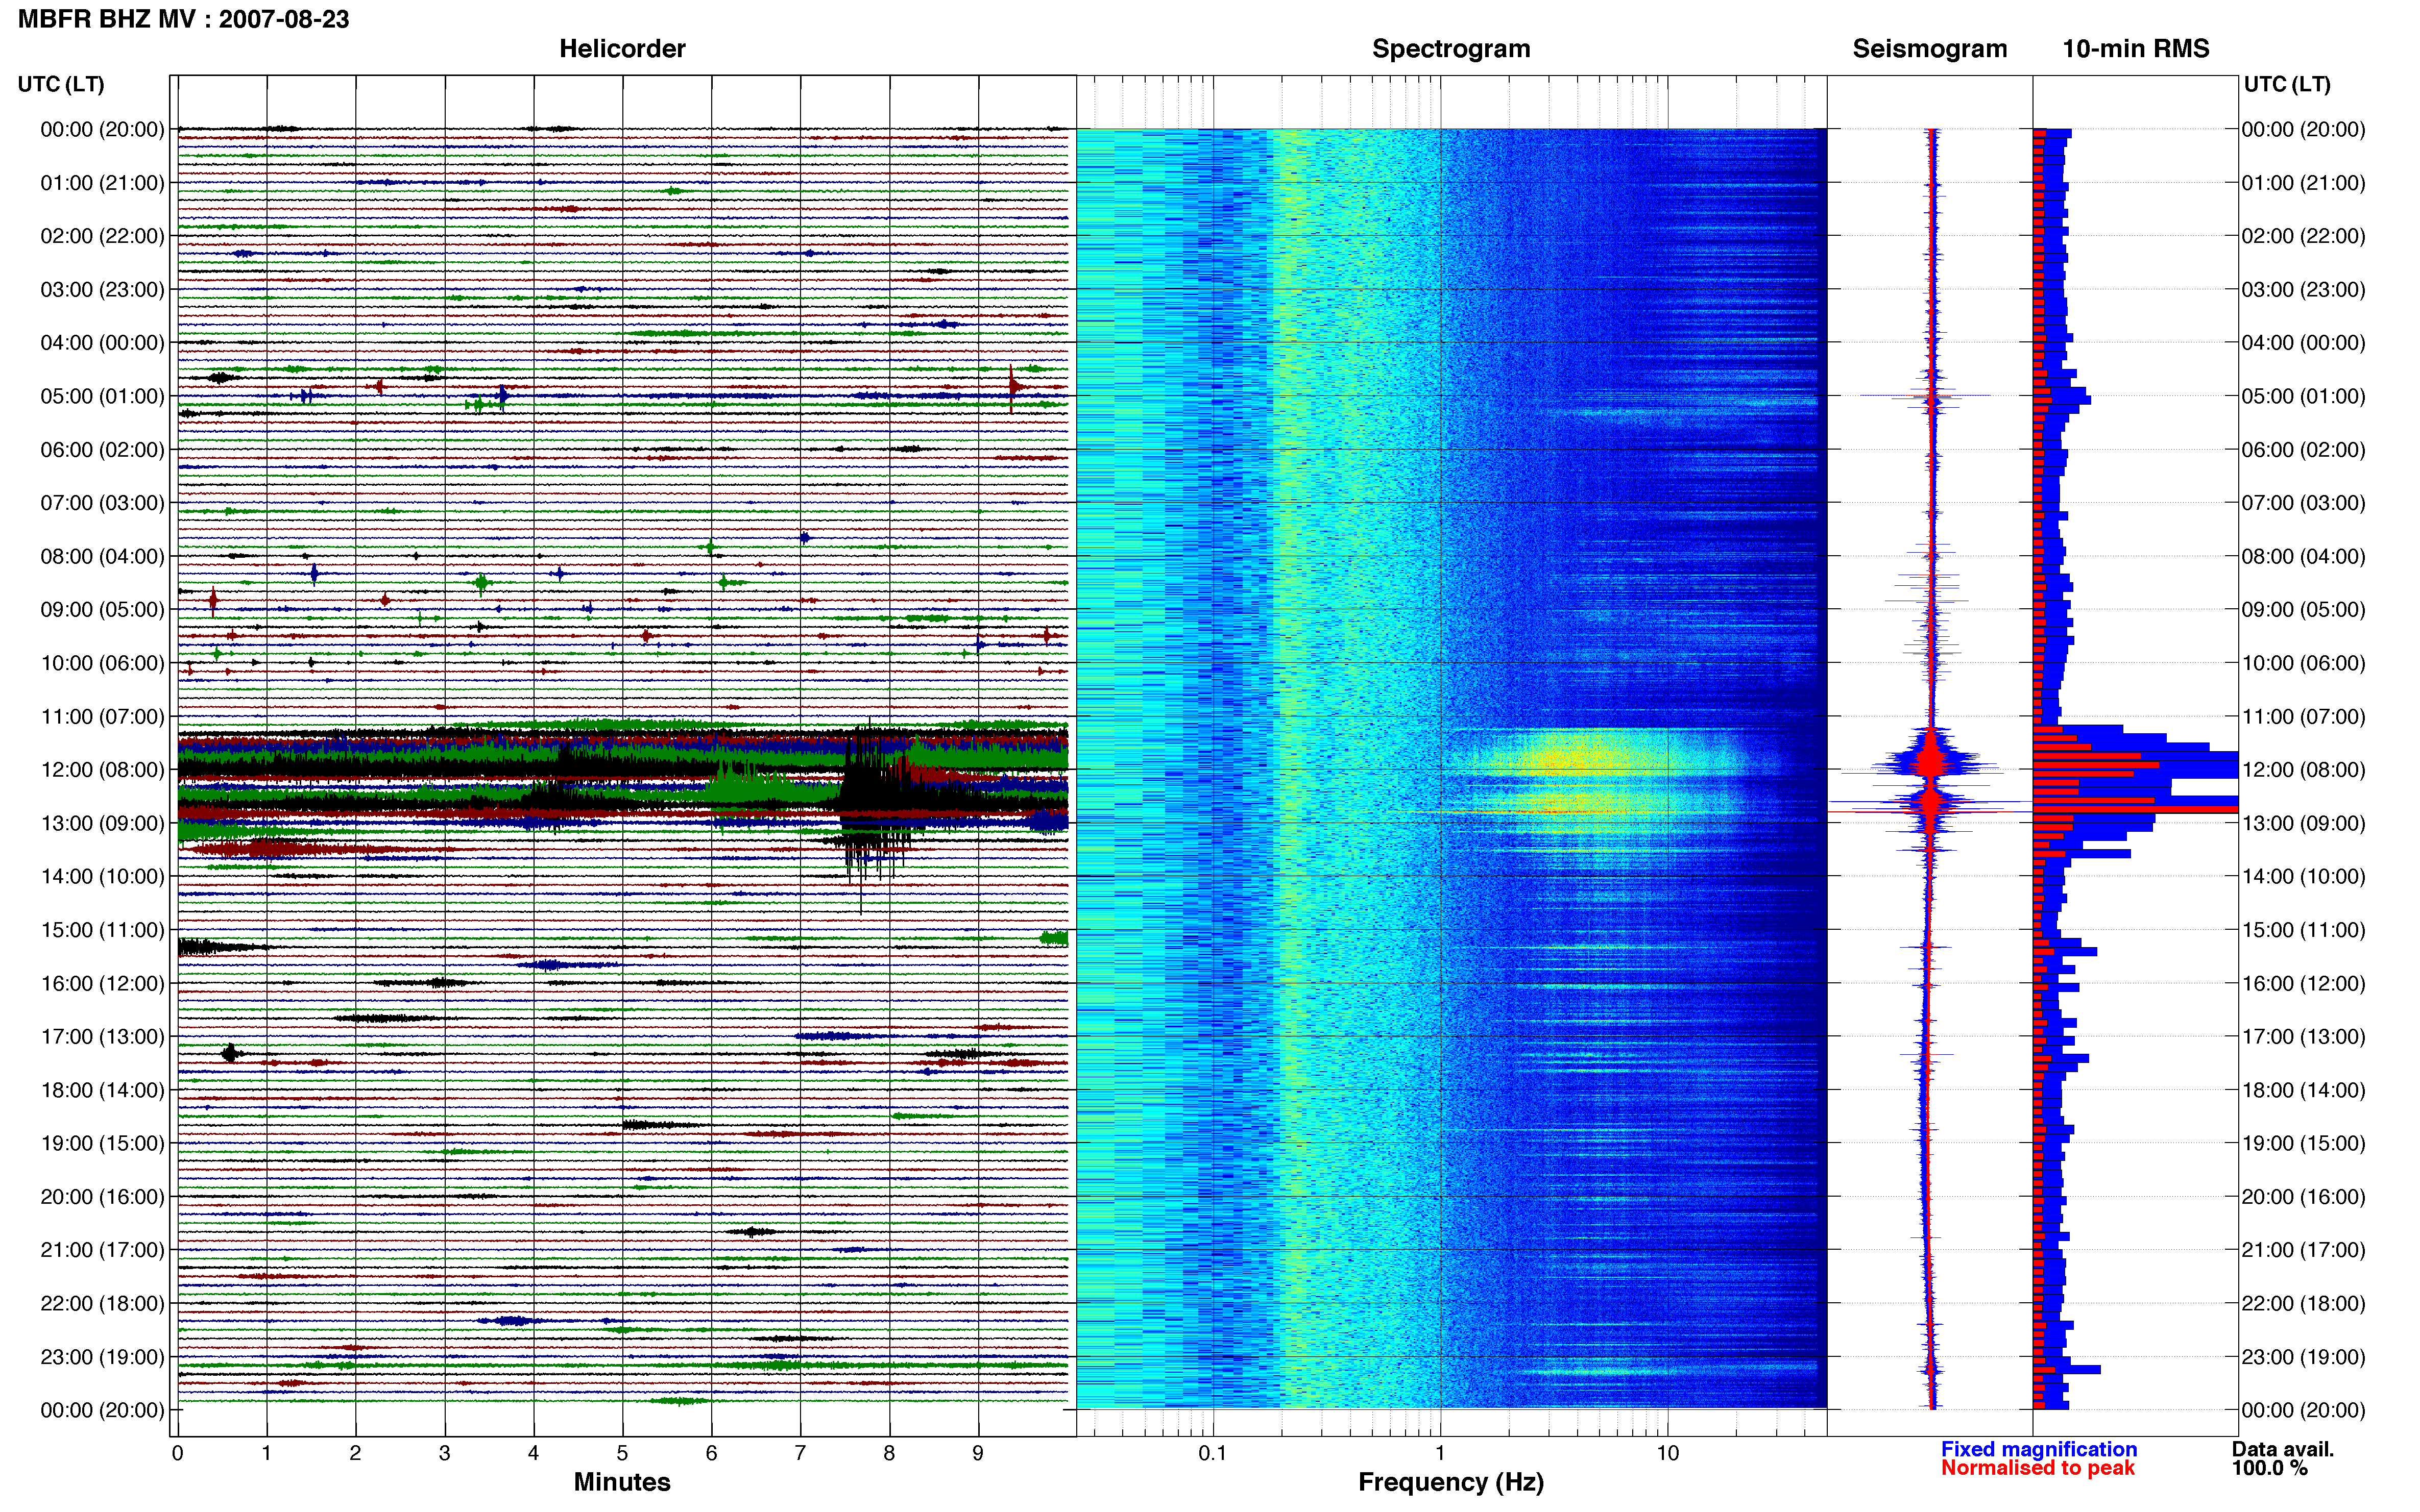Click left time label '17:00 (13:00)'
This screenshot has height=1512, width=2420.
tap(102, 1036)
